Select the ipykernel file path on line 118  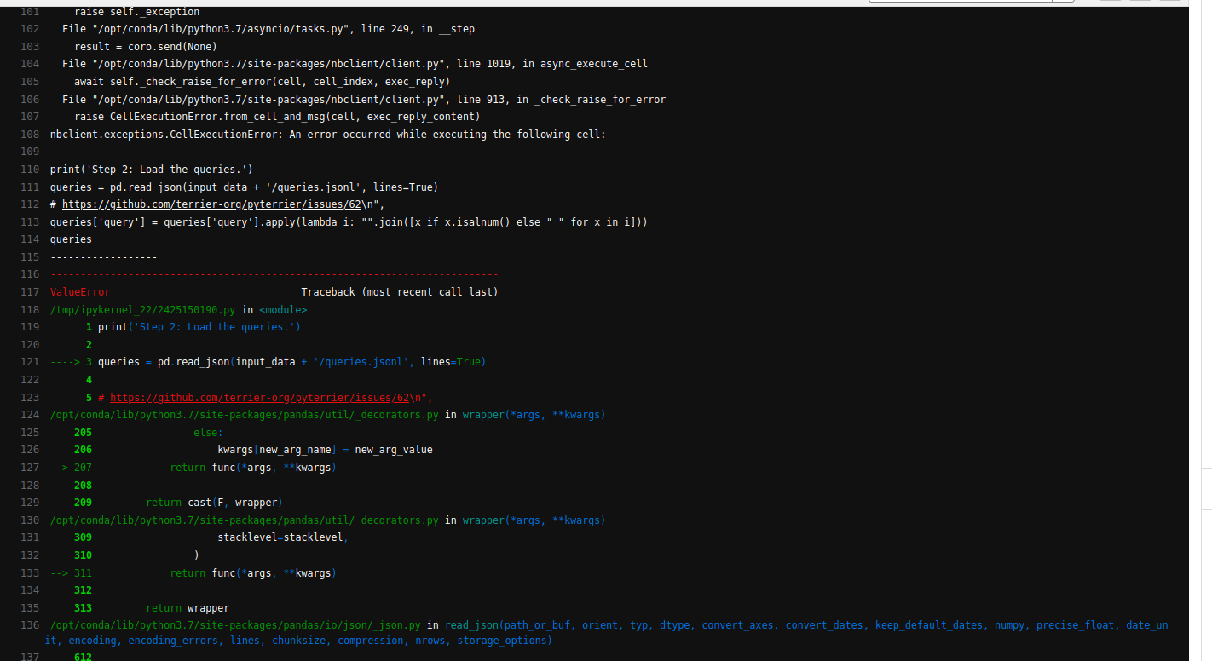(141, 309)
